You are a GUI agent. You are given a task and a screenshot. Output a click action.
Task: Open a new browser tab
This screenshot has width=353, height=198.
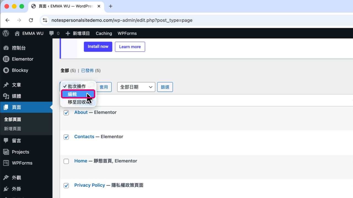click(x=111, y=6)
